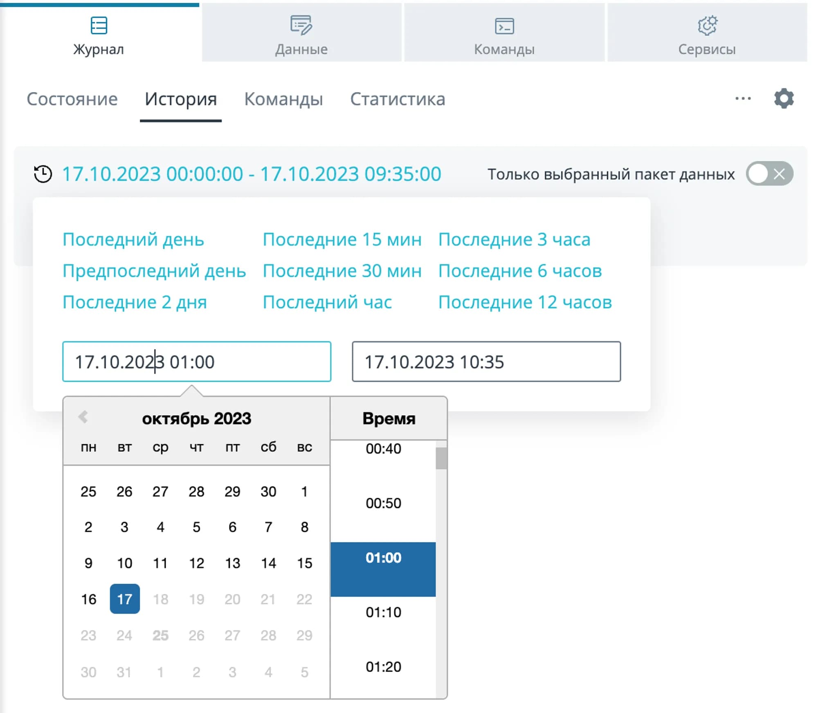Viewport: 818px width, 713px height.
Task: Click the Последние 15 мин link
Action: 342,239
